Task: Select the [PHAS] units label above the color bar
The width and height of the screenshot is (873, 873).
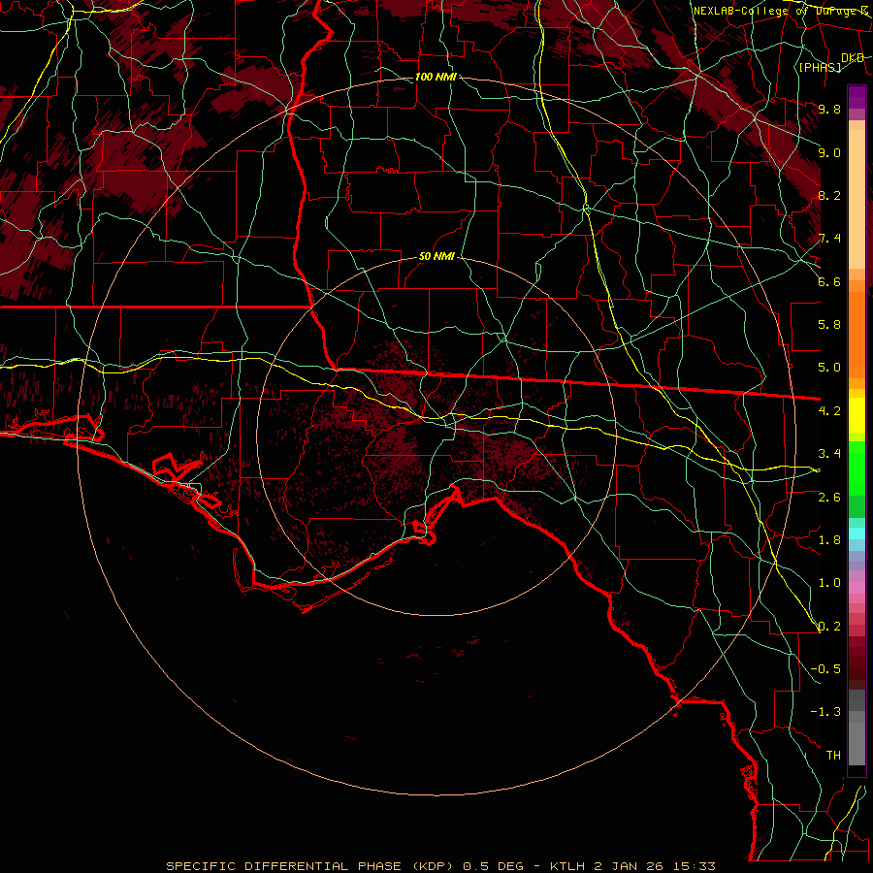Action: click(820, 67)
